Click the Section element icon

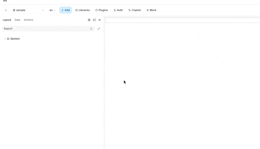8,39
